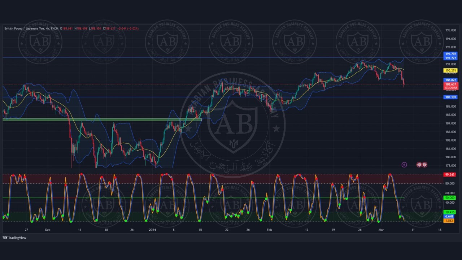462x260 pixels.
Task: Click the 40.000 oscillator axis value
Action: pyautogui.click(x=449, y=203)
